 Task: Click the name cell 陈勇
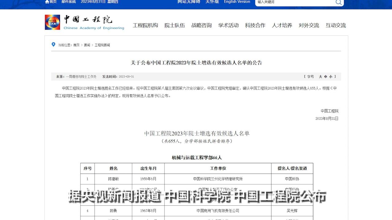pyautogui.click(x=114, y=211)
